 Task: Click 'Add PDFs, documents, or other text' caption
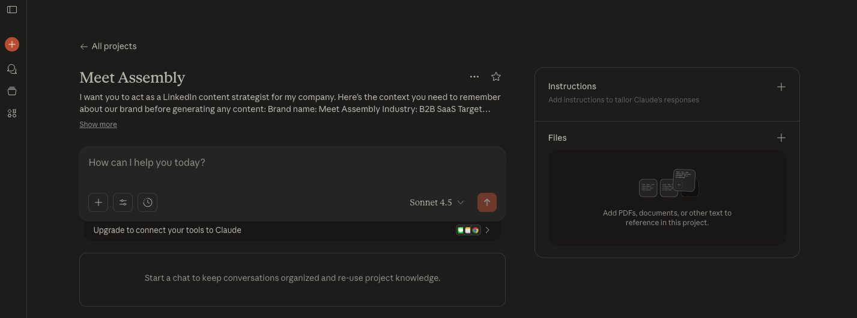[x=667, y=217]
